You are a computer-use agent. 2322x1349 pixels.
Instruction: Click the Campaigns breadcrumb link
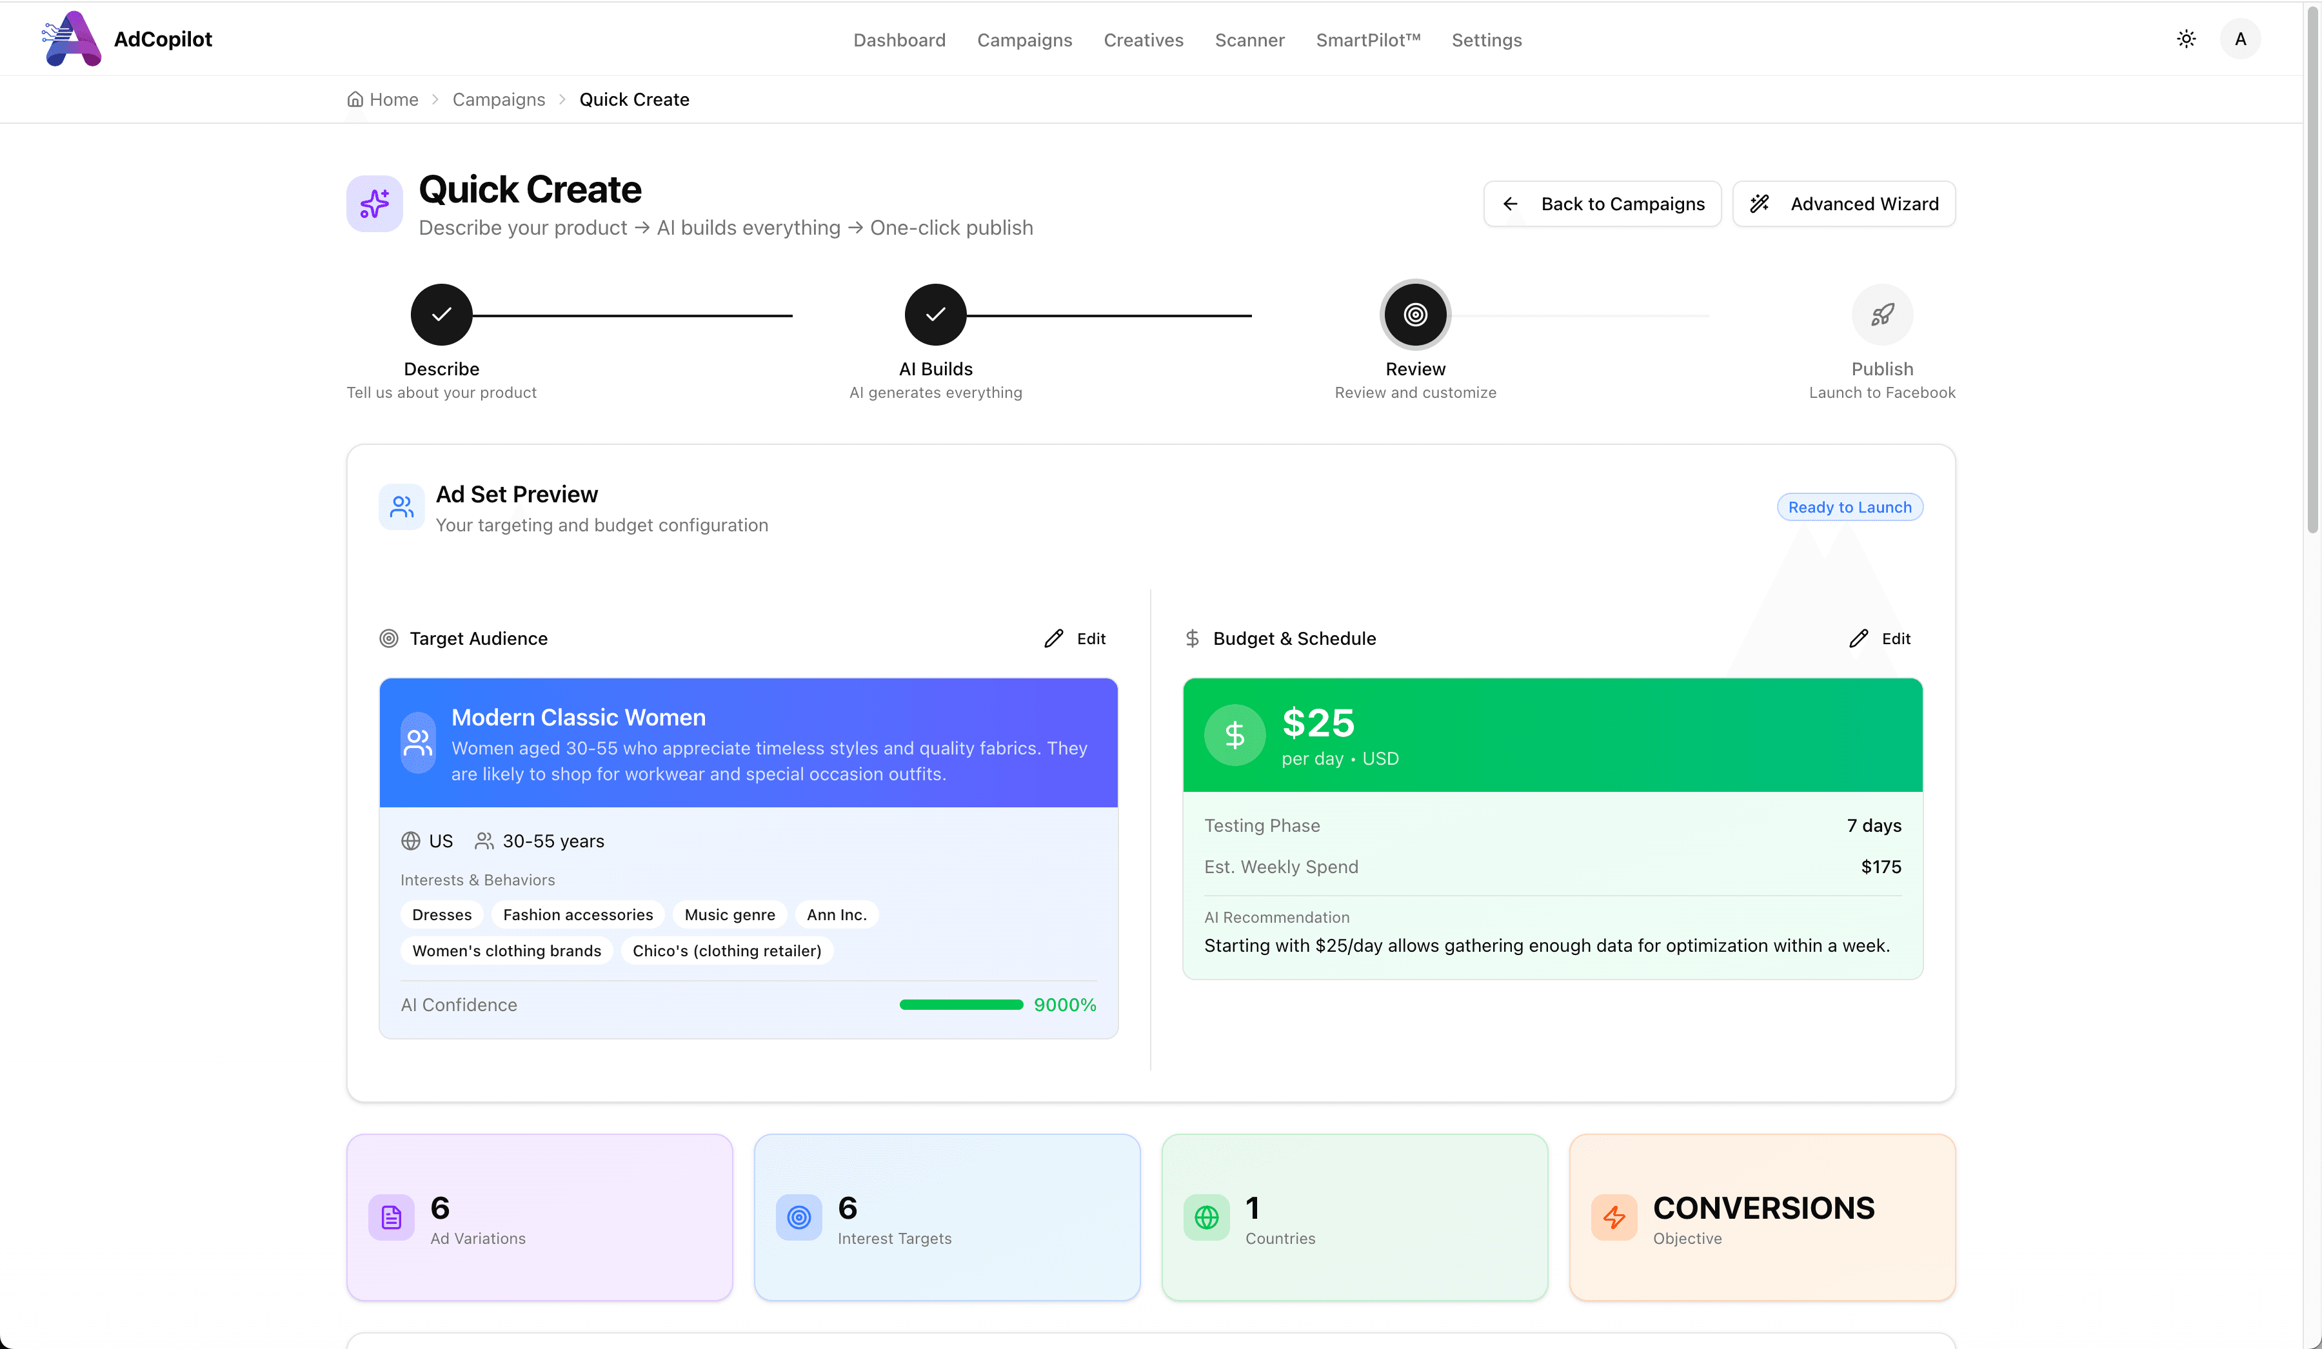(499, 99)
